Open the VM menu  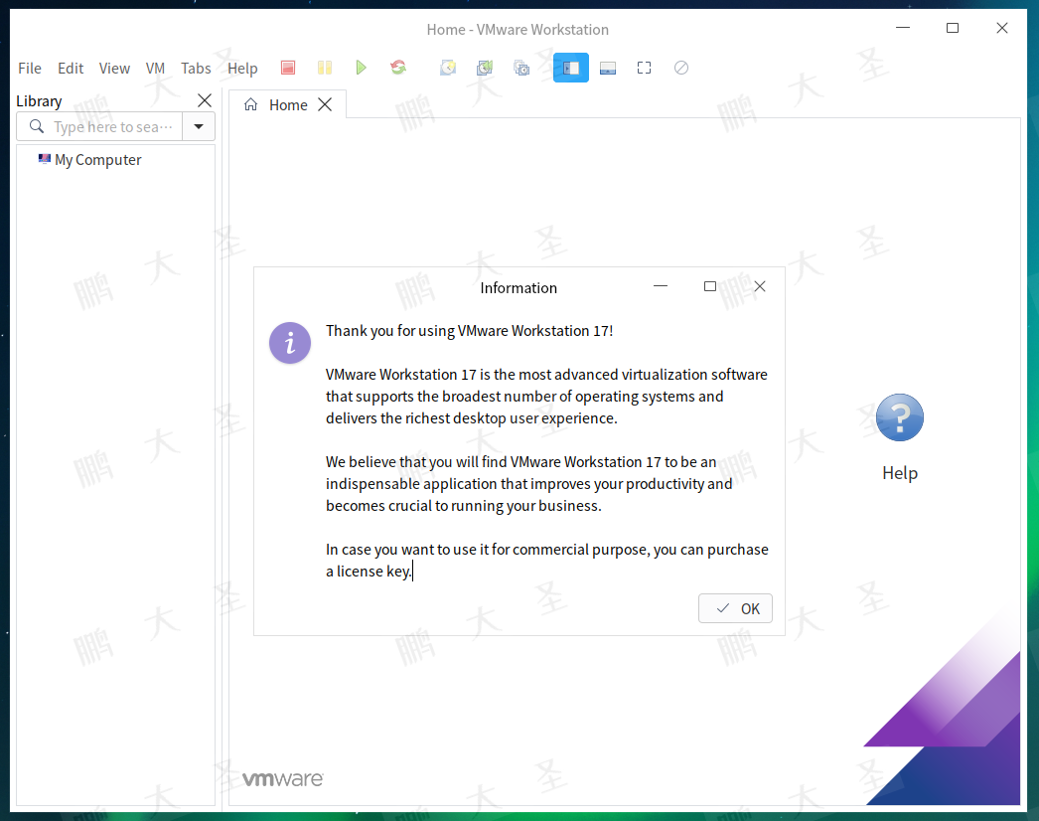pyautogui.click(x=155, y=68)
